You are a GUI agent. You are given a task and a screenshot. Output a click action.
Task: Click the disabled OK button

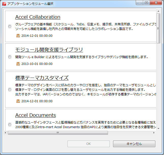pyautogui.click(x=89, y=144)
